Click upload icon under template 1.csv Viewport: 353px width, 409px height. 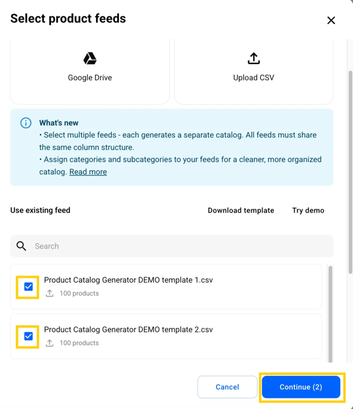pos(50,293)
